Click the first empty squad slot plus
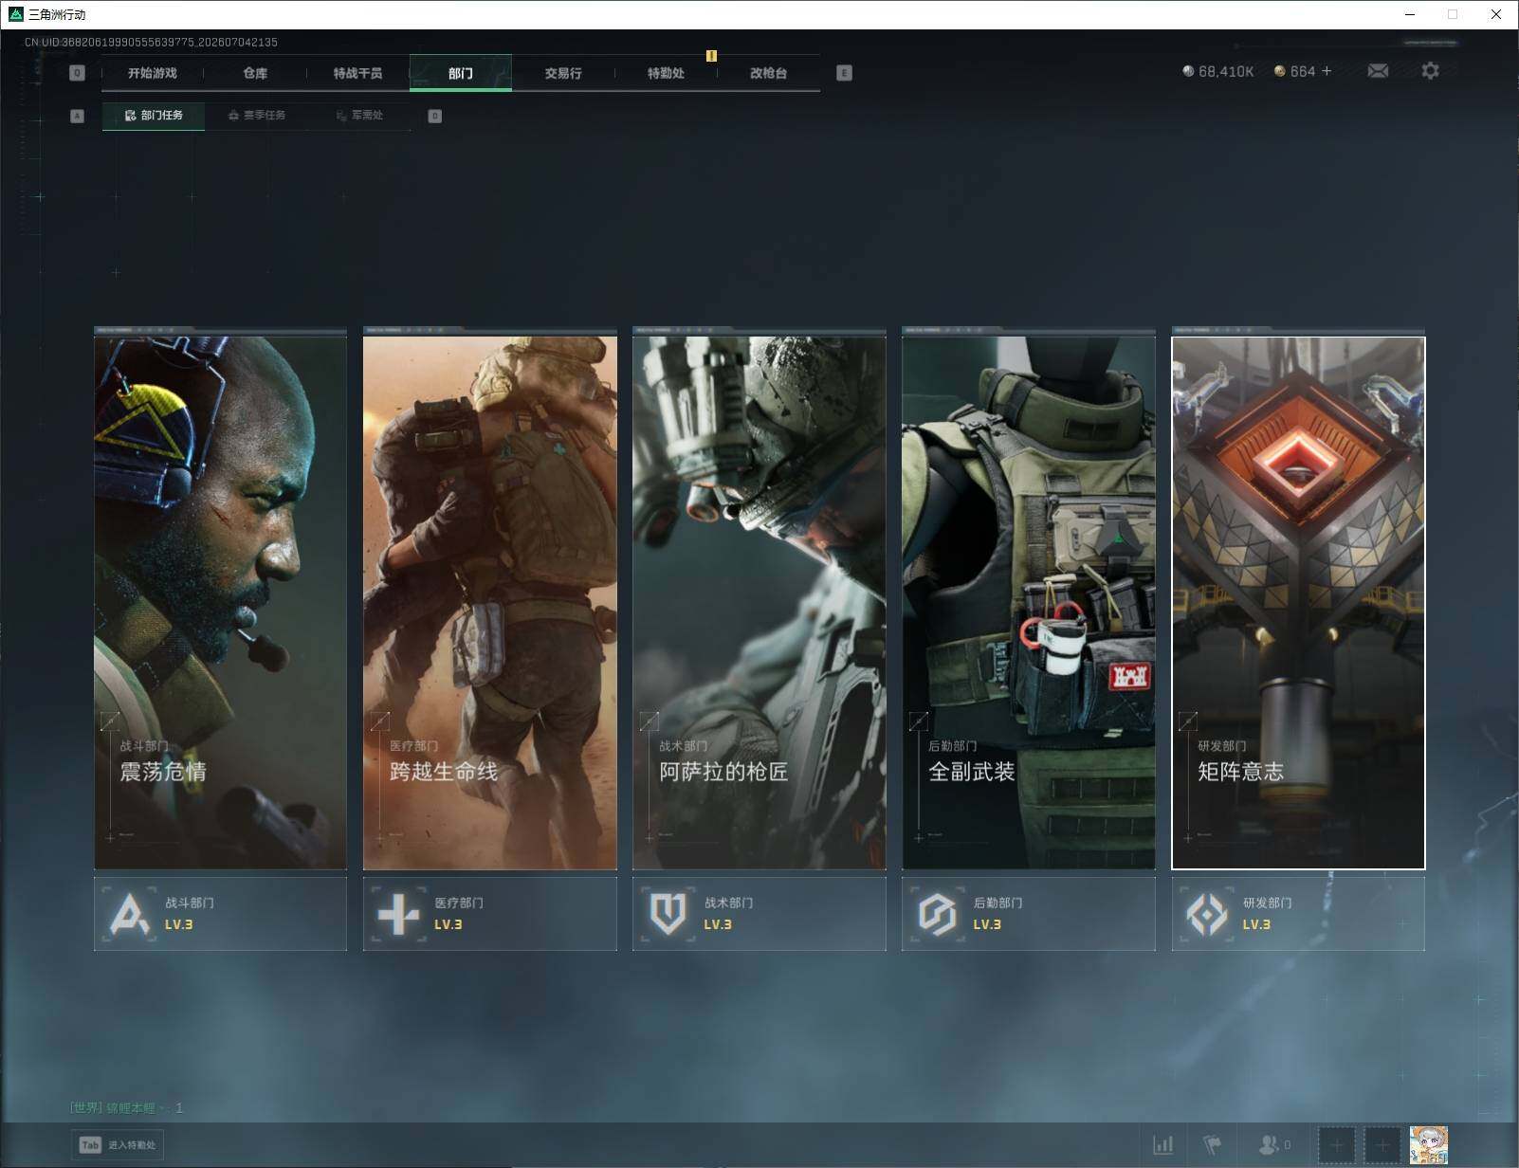The height and width of the screenshot is (1168, 1519). 1337,1145
